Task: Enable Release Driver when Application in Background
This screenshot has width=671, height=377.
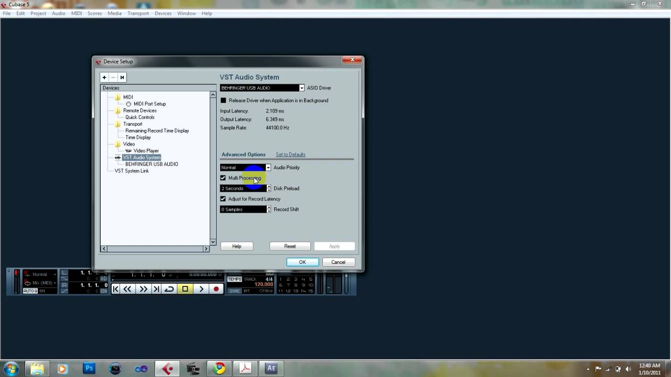Action: pyautogui.click(x=223, y=101)
